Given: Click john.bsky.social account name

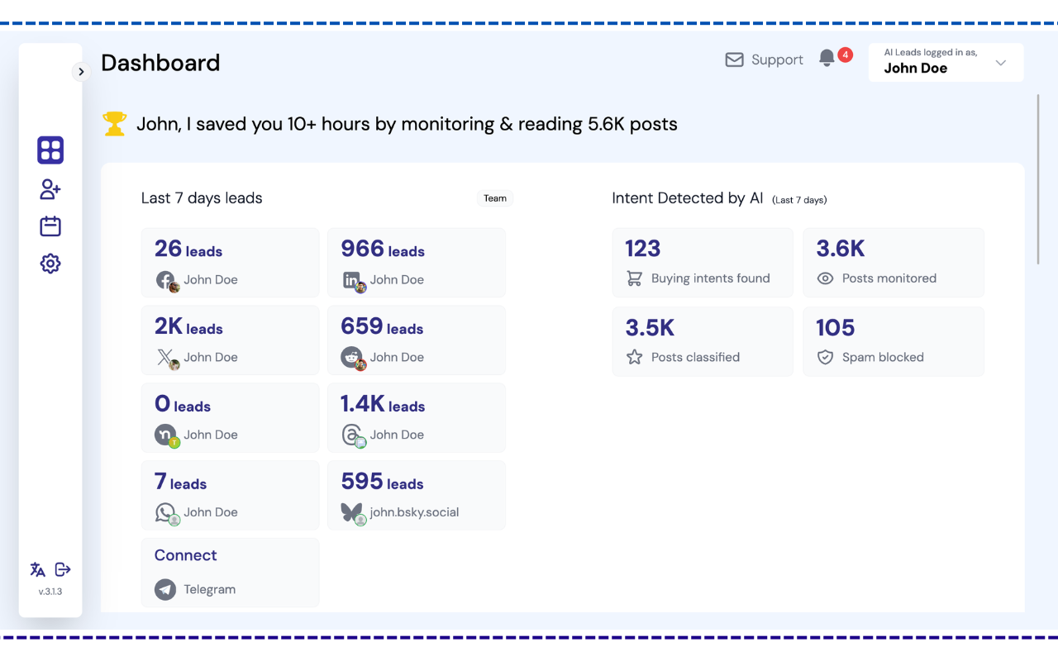Looking at the screenshot, I should click(x=414, y=512).
